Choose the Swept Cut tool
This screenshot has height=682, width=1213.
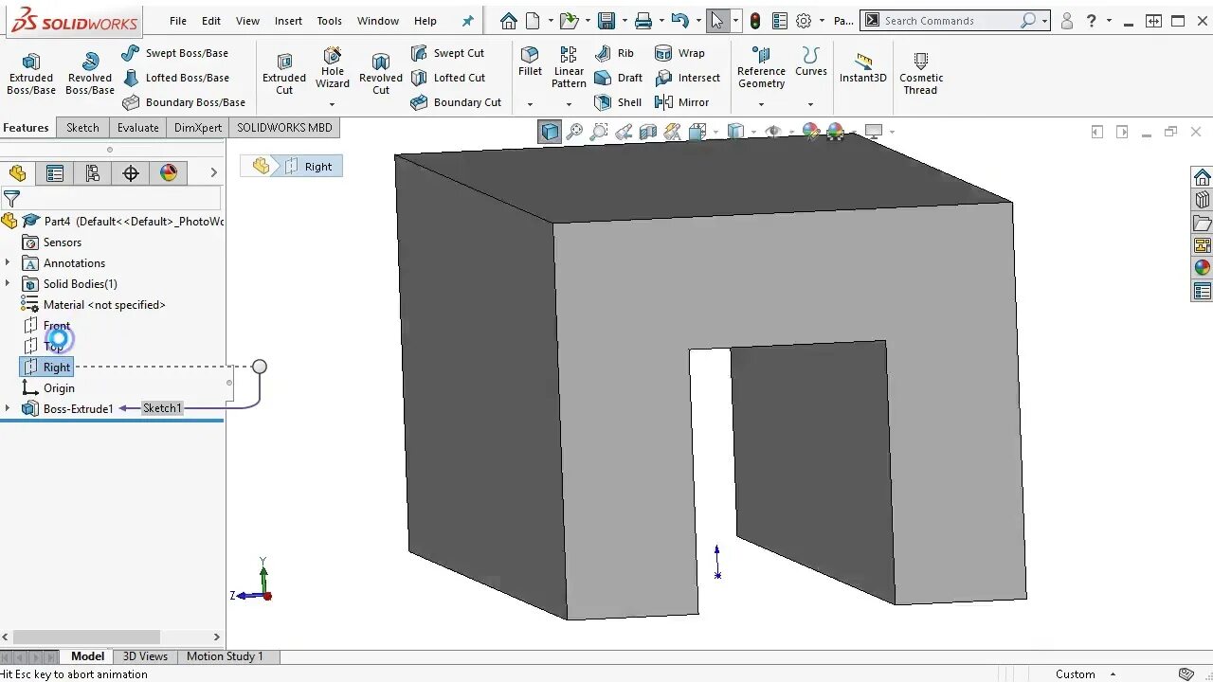pyautogui.click(x=448, y=53)
